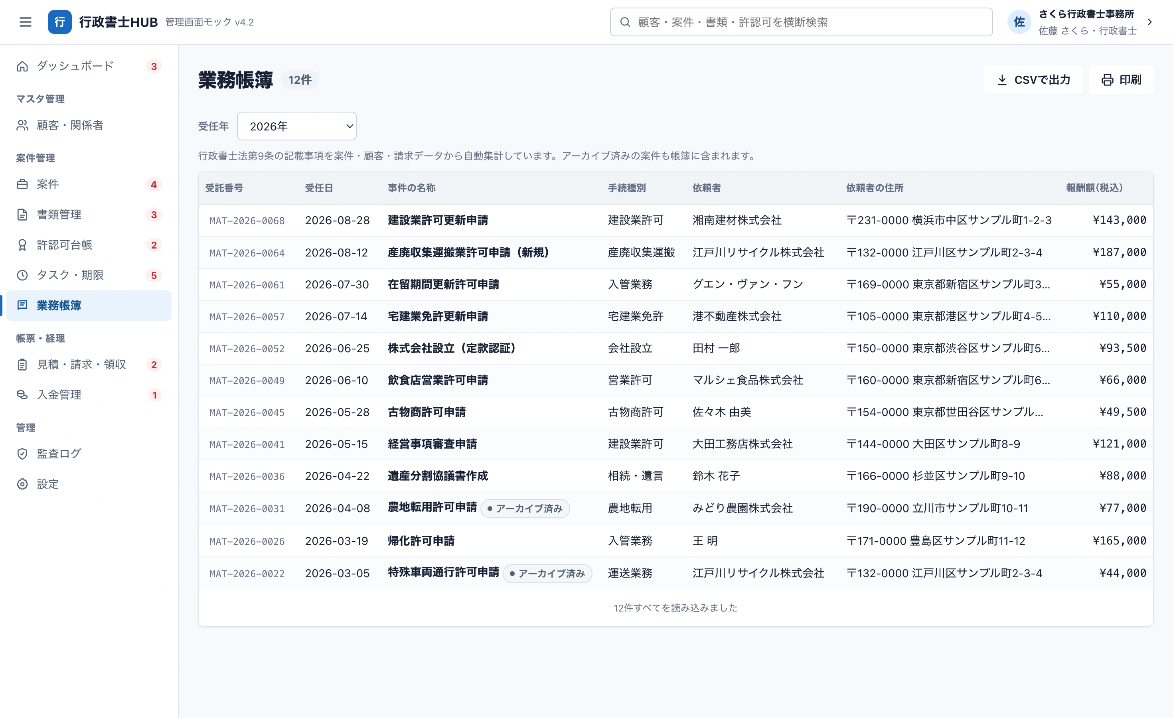The image size is (1173, 718).
Task: Open case 建設業許可更新申請
Action: tap(438, 220)
